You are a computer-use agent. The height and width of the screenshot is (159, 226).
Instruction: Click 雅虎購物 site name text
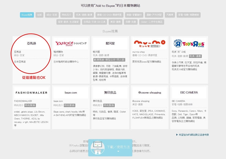point(58,52)
